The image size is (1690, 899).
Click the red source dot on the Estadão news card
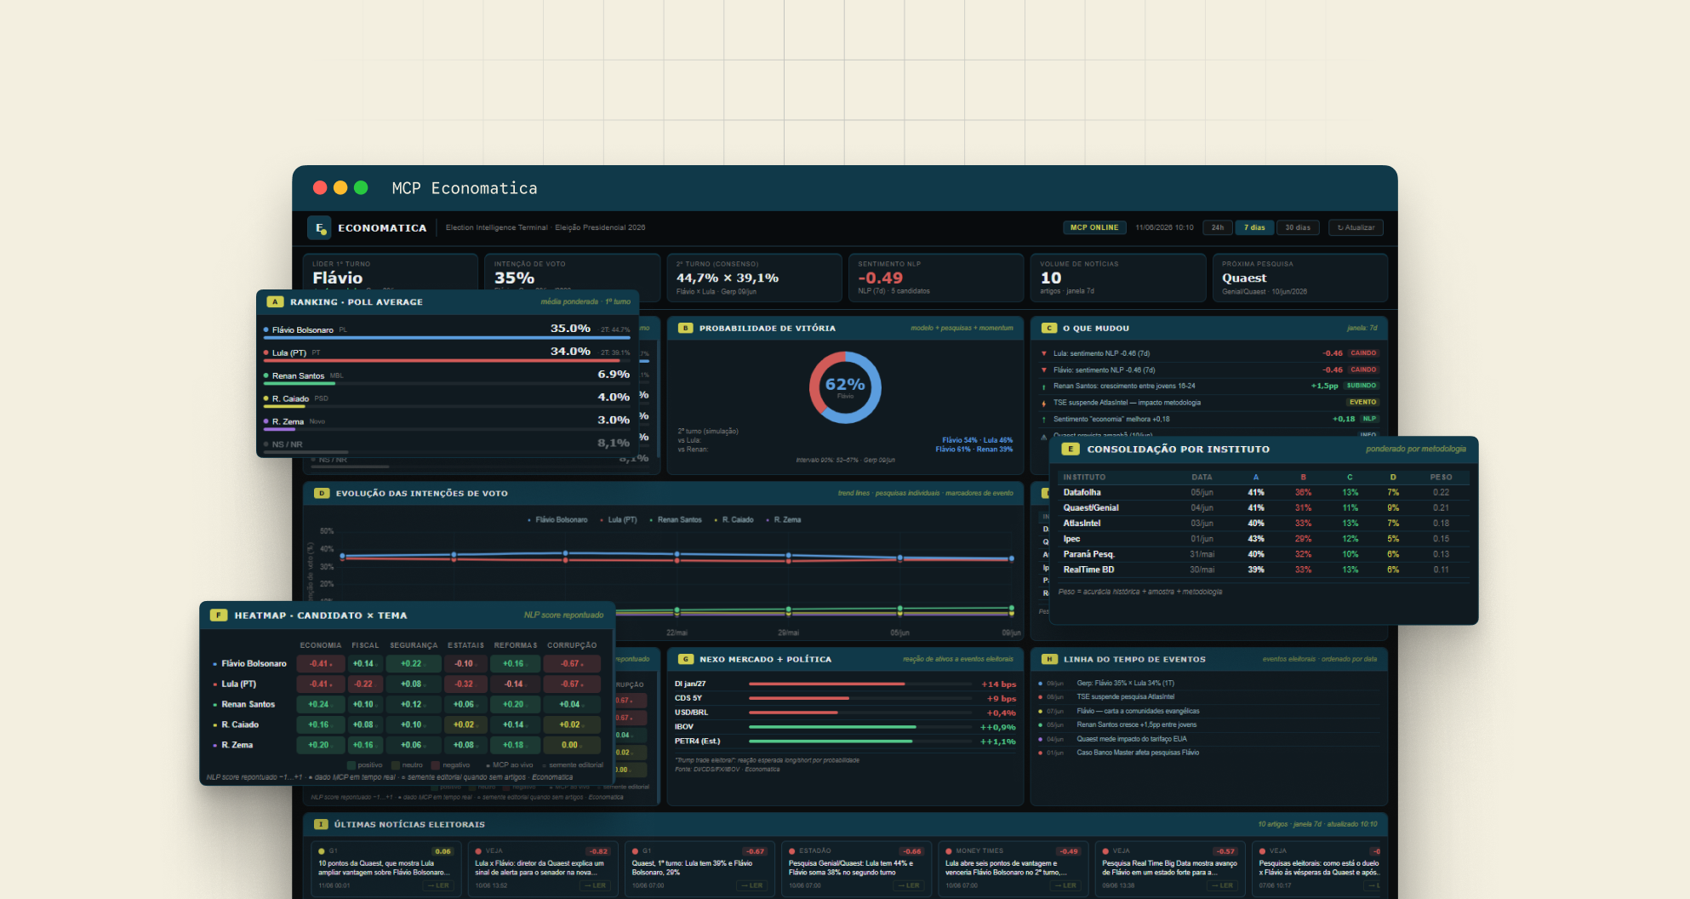point(791,851)
